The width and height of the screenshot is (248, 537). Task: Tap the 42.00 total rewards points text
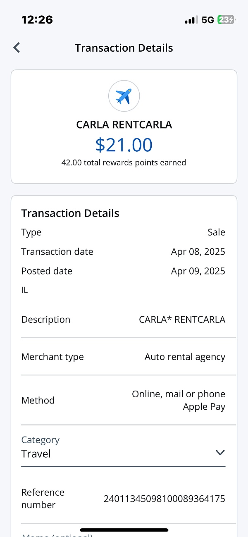(x=124, y=162)
